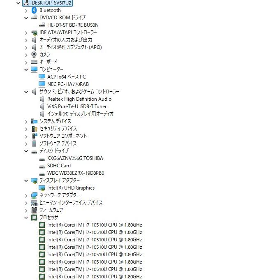Click the SDHC Card disk icon
280x280 pixels.
[42, 167]
